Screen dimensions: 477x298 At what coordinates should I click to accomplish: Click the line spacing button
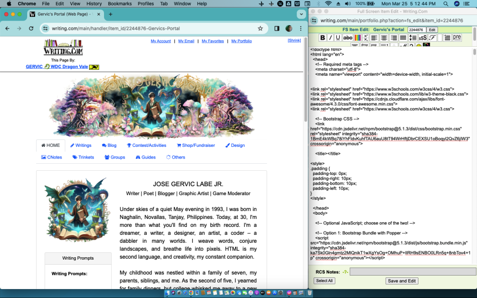[413, 38]
